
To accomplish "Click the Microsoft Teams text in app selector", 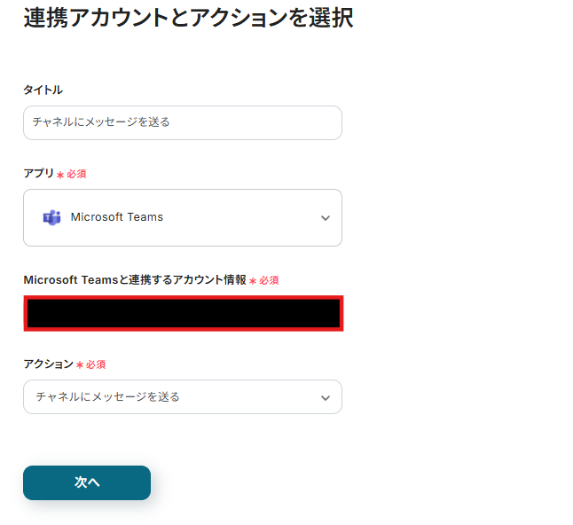I will pos(117,217).
